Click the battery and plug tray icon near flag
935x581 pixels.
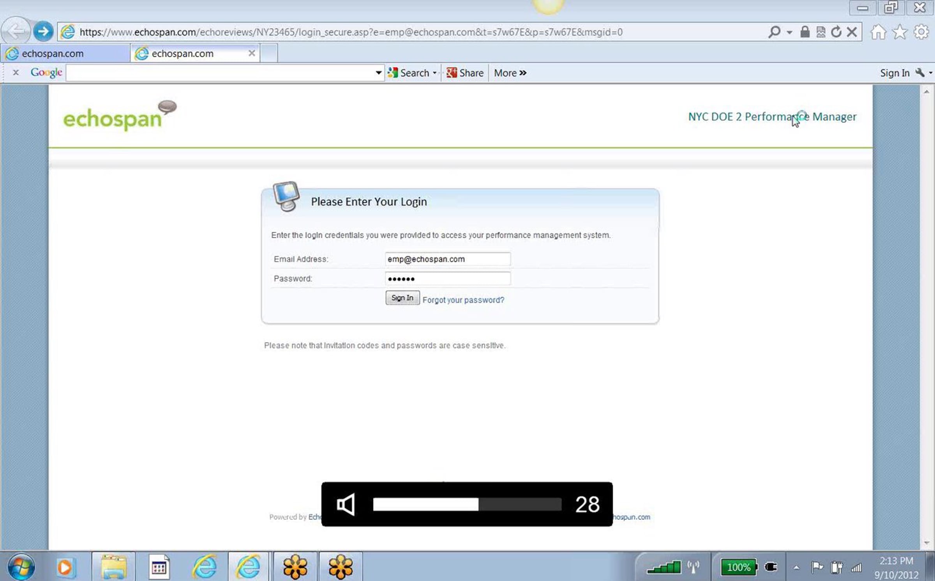(x=836, y=568)
